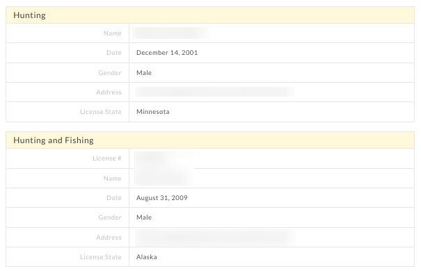
Task: Click the Hunting and Fishing section header
Action: 210,140
